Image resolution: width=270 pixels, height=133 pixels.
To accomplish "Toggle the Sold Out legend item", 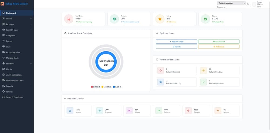I will [96, 87].
